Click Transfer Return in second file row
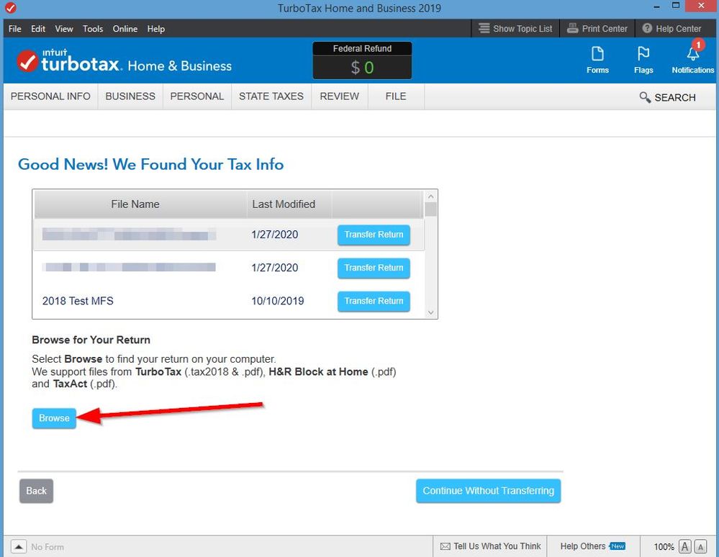Screen dimensions: 719x557 (374, 268)
